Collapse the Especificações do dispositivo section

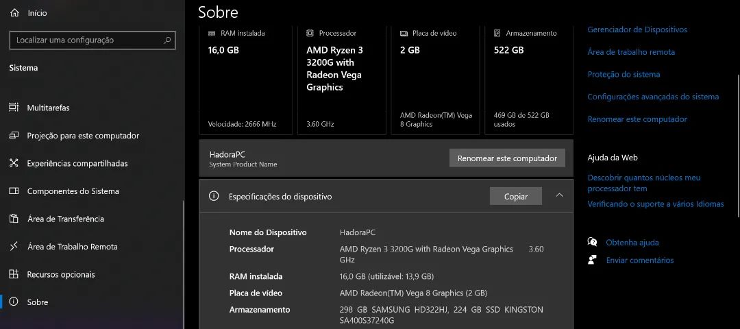(x=559, y=195)
